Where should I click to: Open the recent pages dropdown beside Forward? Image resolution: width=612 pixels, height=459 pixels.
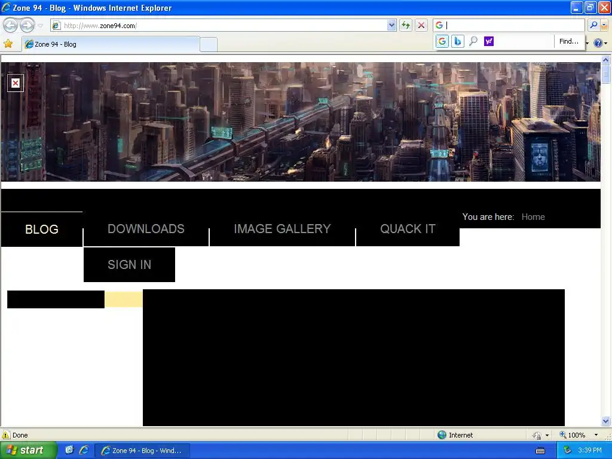pos(40,26)
